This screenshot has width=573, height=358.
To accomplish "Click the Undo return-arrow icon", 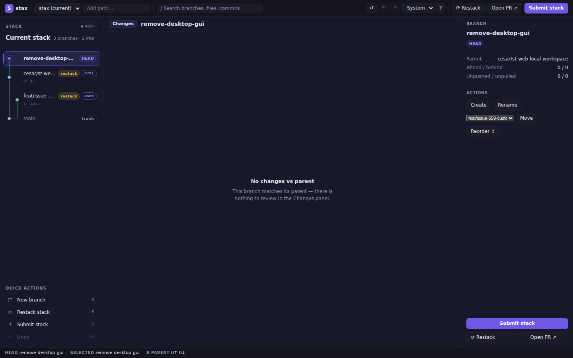I will (x=10, y=337).
